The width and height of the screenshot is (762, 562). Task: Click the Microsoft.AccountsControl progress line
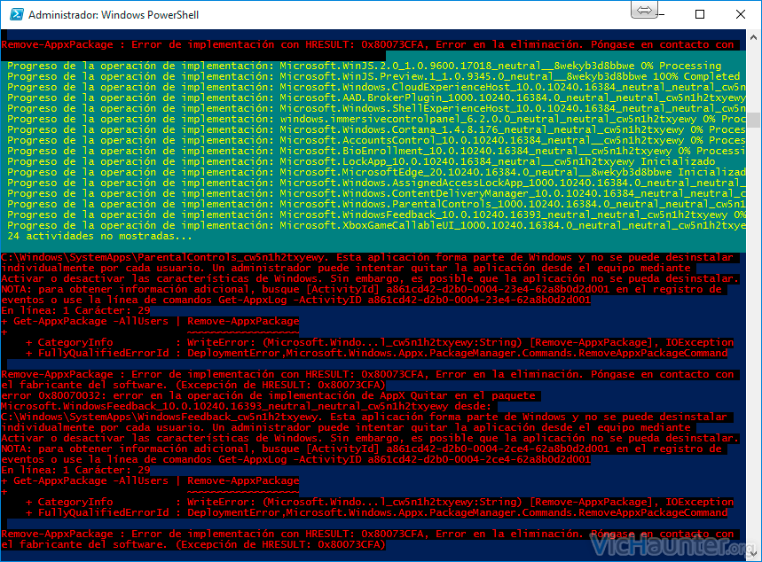click(376, 140)
